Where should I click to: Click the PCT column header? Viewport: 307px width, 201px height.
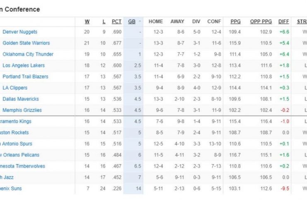pyautogui.click(x=116, y=22)
